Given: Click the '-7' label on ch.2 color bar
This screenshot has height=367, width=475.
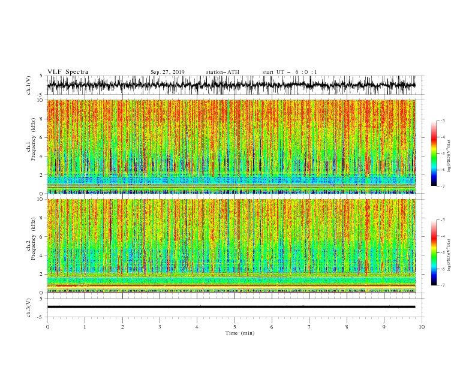Looking at the screenshot, I should click(442, 285).
